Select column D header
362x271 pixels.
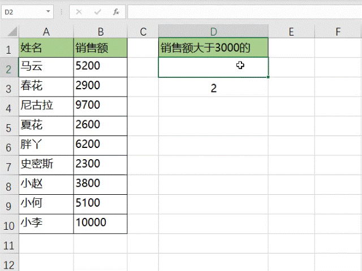tap(214, 32)
